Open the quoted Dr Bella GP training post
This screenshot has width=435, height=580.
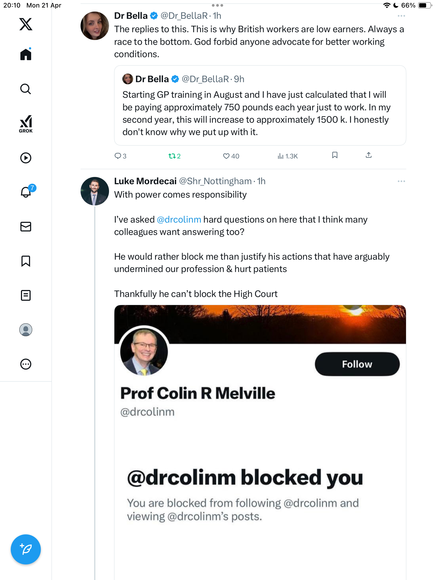[260, 106]
